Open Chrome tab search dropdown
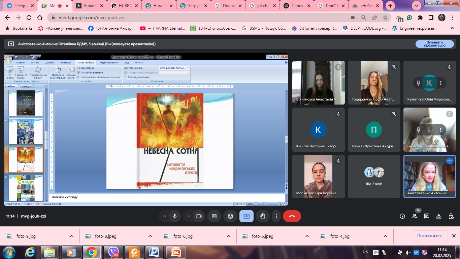Screen dimensions: 460x259 point(417,6)
